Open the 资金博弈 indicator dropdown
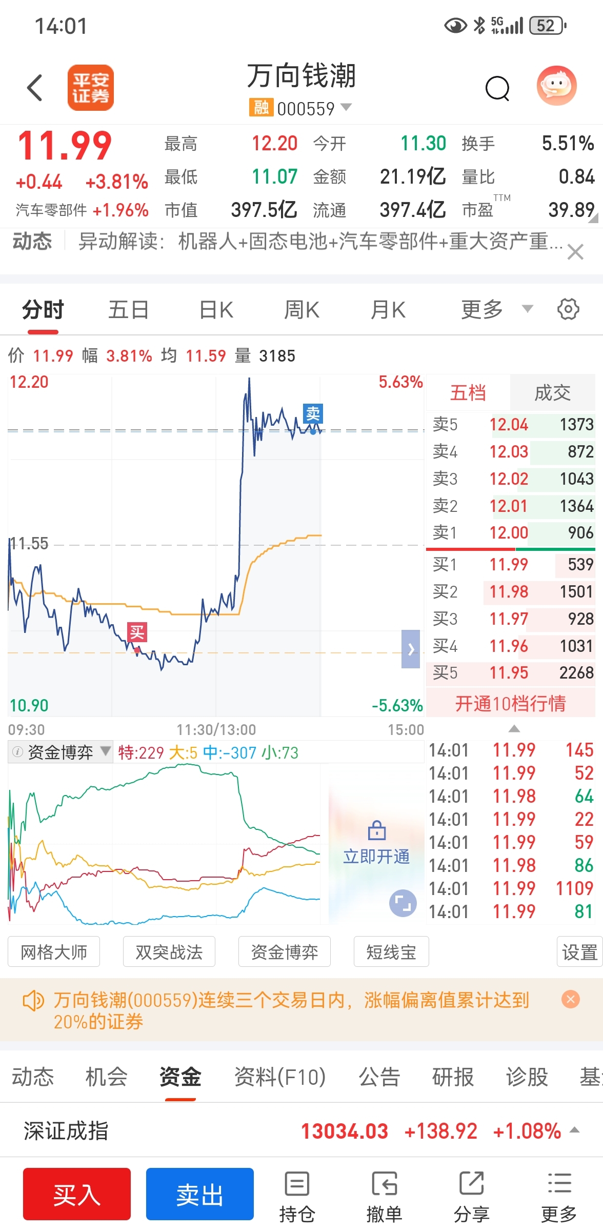The height and width of the screenshot is (1231, 603). pyautogui.click(x=61, y=752)
